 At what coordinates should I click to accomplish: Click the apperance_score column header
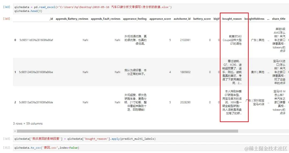(x=160, y=19)
